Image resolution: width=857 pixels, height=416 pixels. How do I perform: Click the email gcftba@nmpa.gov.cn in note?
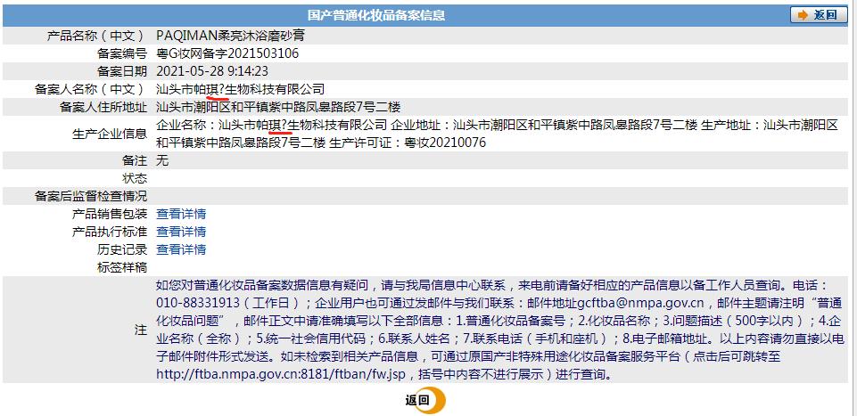[x=640, y=303]
